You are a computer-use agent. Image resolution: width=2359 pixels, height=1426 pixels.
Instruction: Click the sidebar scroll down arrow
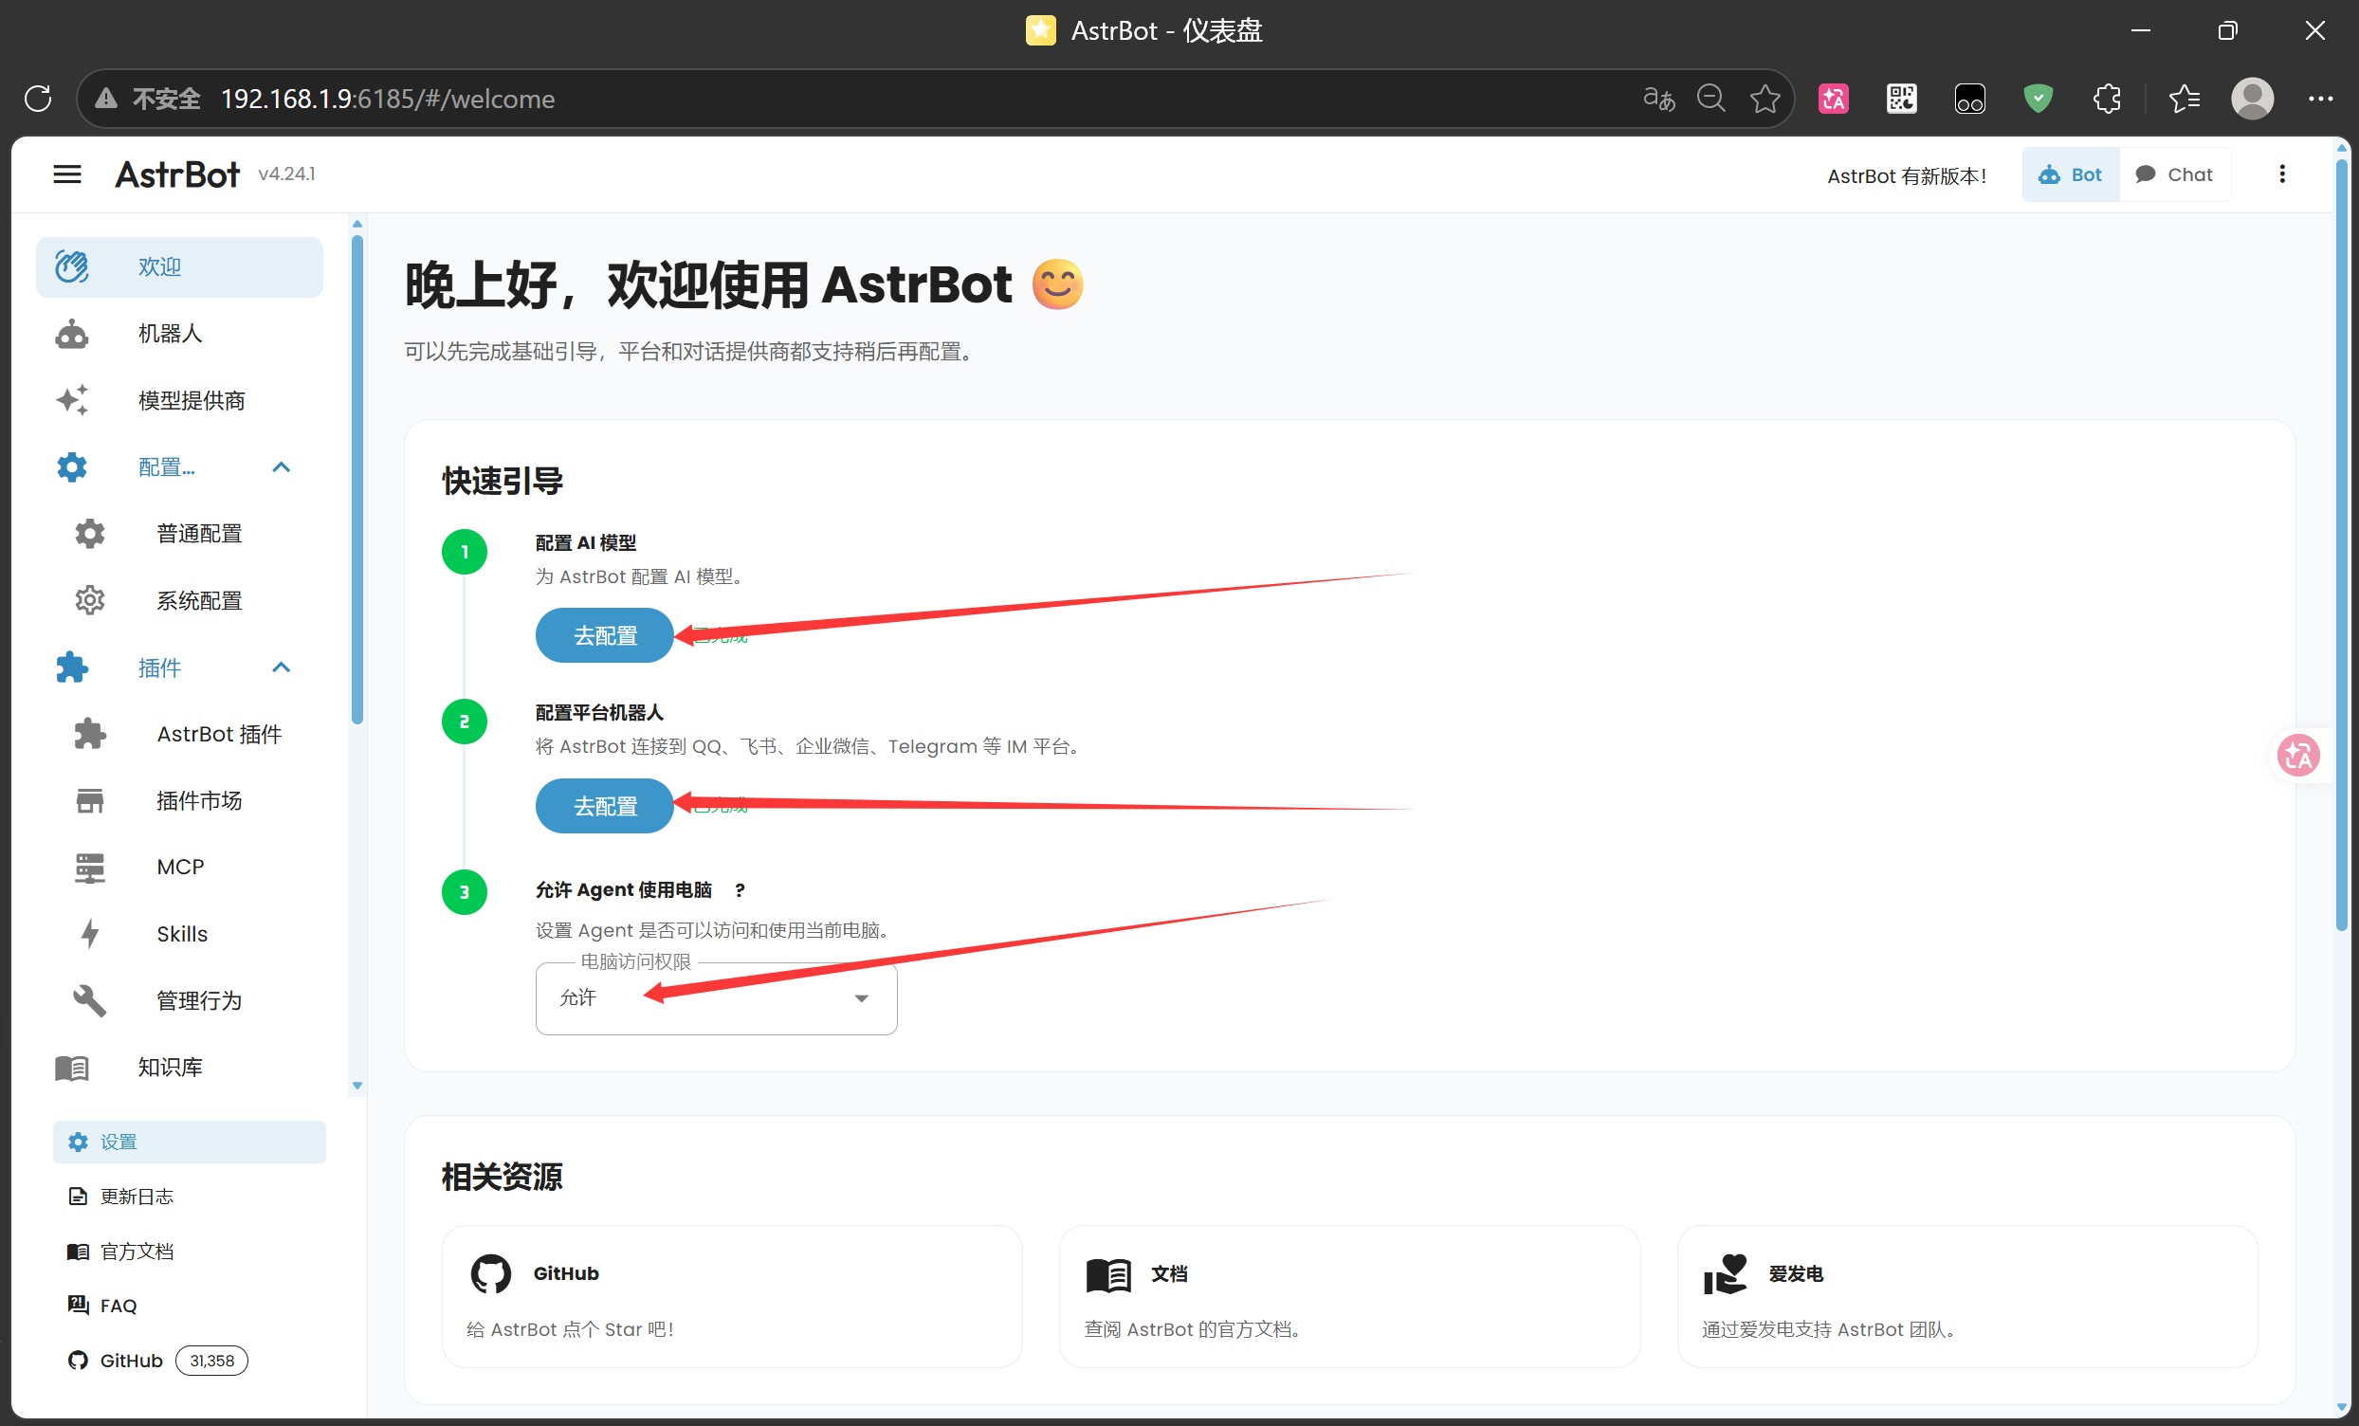tap(357, 1086)
